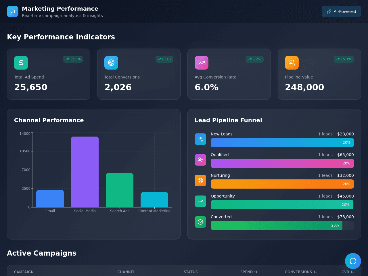The width and height of the screenshot is (368, 276).
Task: Click the 12.5% trend badge
Action: pyautogui.click(x=73, y=59)
